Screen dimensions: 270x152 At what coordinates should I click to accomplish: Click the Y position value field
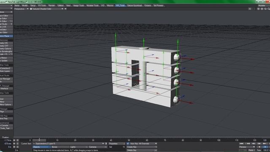[6, 144]
